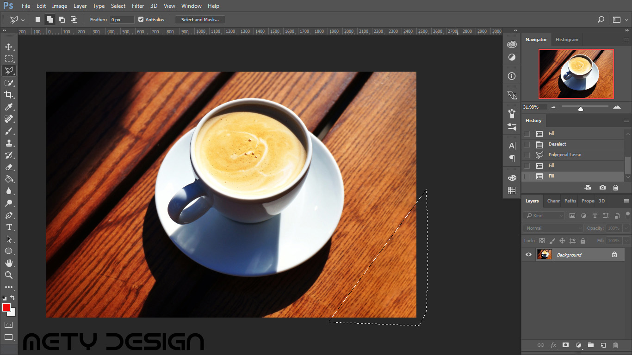
Task: Open the layer Fill dropdown arrow
Action: [x=626, y=241]
